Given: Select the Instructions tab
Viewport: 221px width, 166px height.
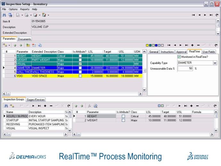Looking at the screenshot, I should [167, 52].
